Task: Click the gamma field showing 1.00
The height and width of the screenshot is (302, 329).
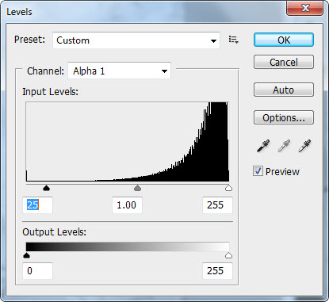Action: click(127, 205)
